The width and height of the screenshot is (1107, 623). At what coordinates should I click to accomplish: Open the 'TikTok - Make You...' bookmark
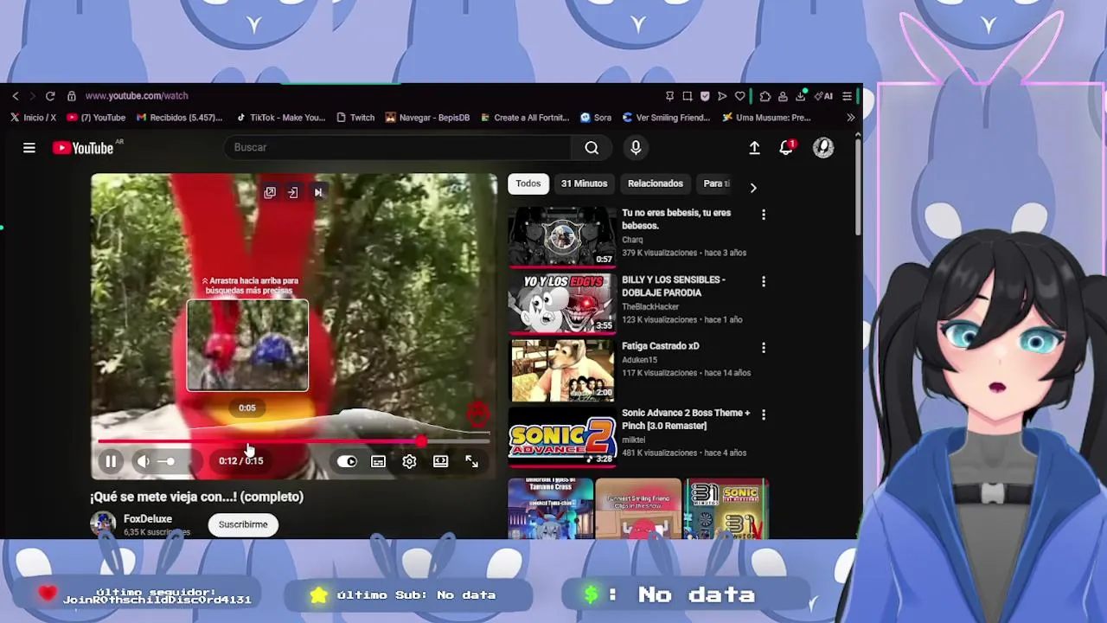280,118
